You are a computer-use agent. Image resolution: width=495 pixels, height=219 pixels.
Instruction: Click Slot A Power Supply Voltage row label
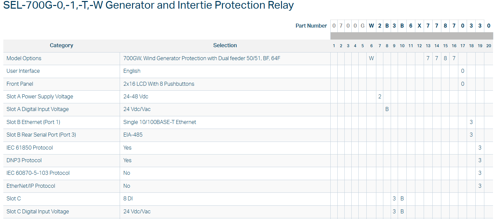[x=40, y=97]
